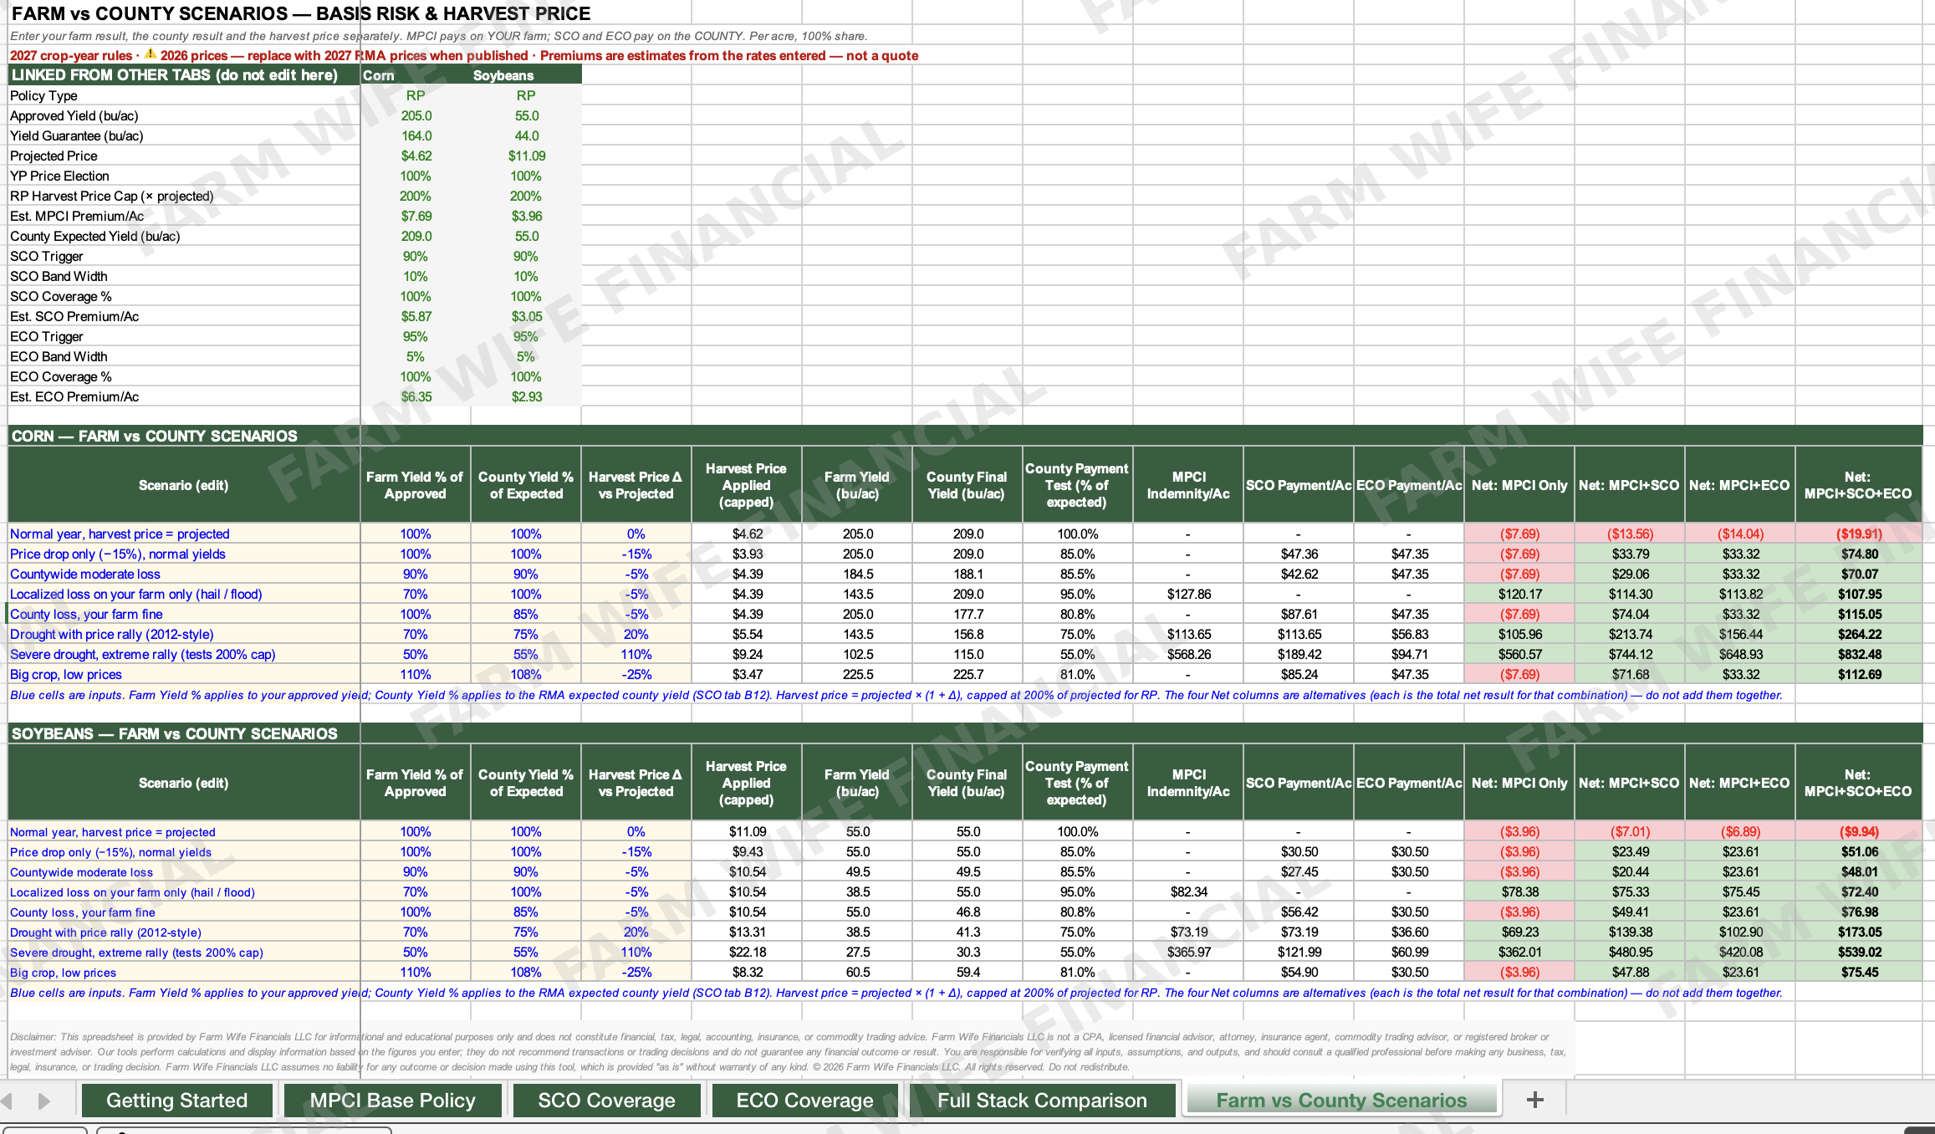Viewport: 1935px width, 1134px height.
Task: Select corn harvest price applied $9.24
Action: tap(747, 654)
